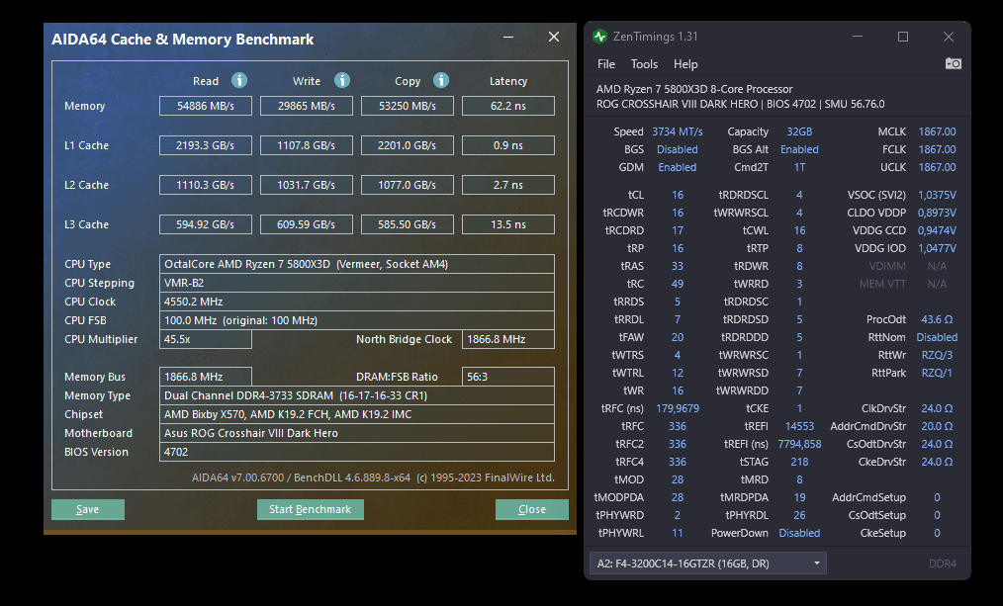Open the File menu in ZenTimings

click(605, 64)
